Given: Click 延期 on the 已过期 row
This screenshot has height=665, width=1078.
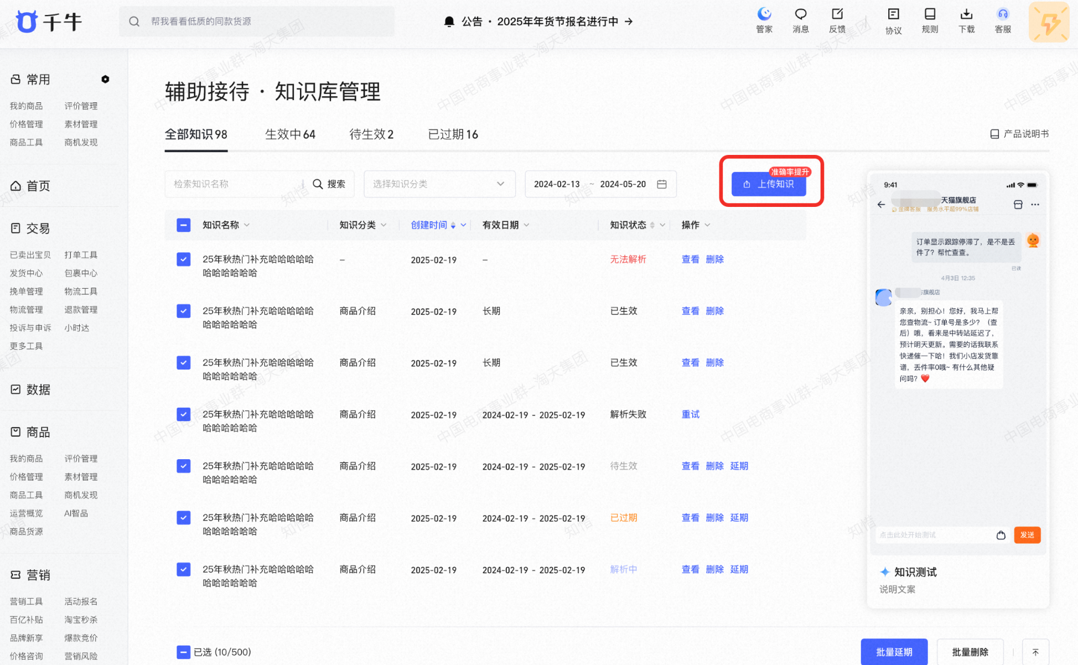Looking at the screenshot, I should tap(739, 517).
